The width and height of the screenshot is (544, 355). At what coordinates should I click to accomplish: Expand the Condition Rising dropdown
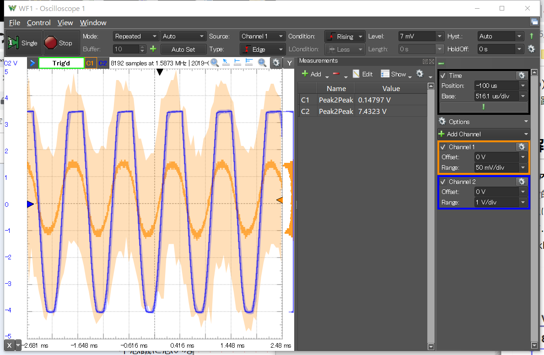click(x=345, y=36)
